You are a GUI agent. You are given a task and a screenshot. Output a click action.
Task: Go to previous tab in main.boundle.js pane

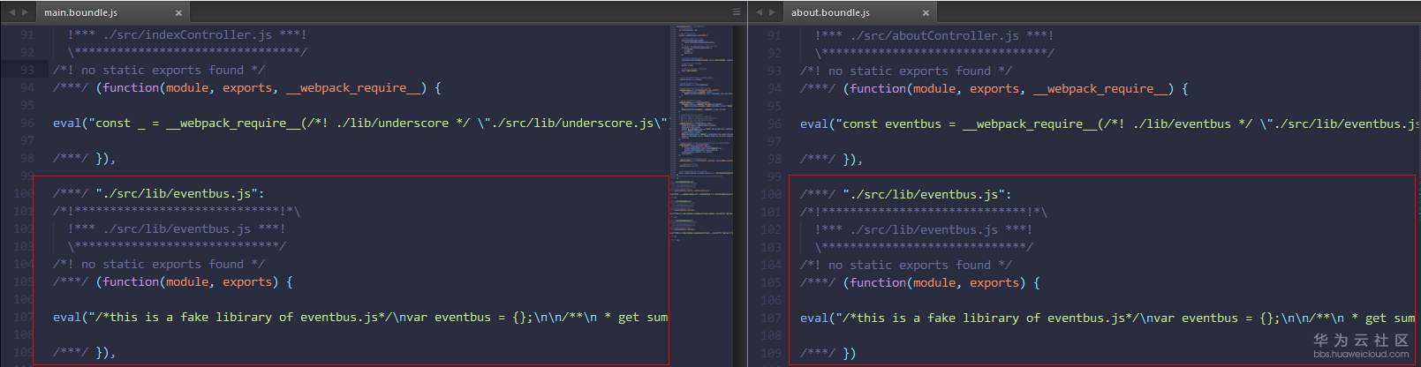tap(12, 12)
